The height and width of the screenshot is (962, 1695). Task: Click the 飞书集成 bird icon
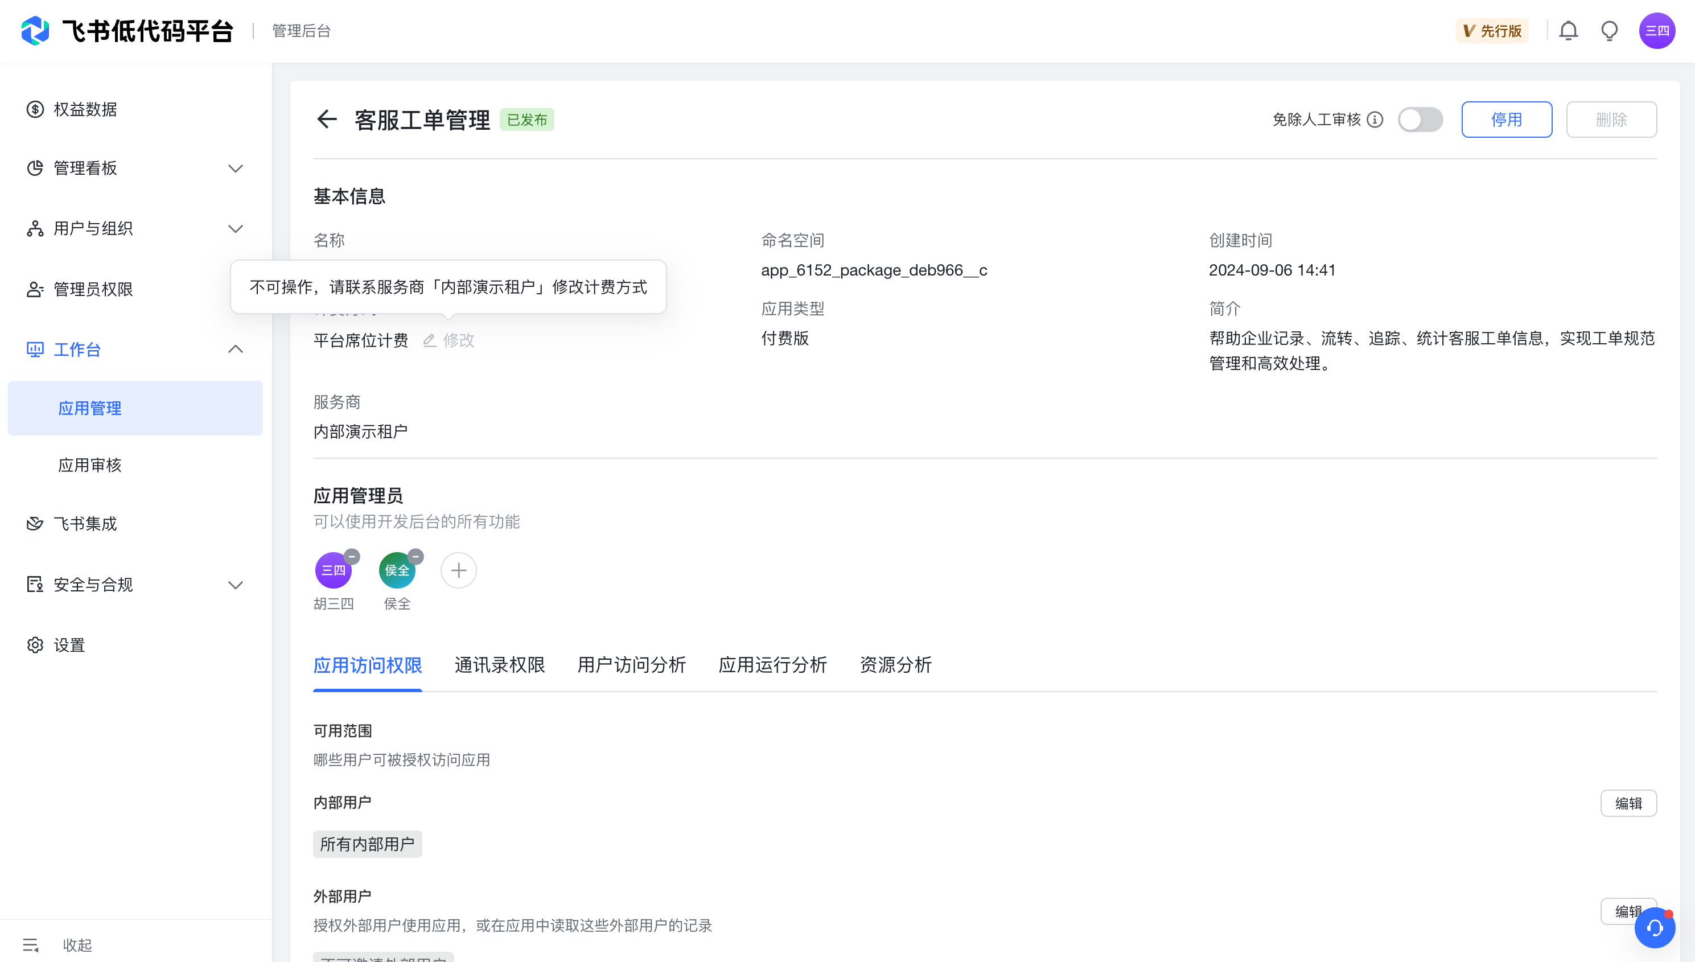35,524
